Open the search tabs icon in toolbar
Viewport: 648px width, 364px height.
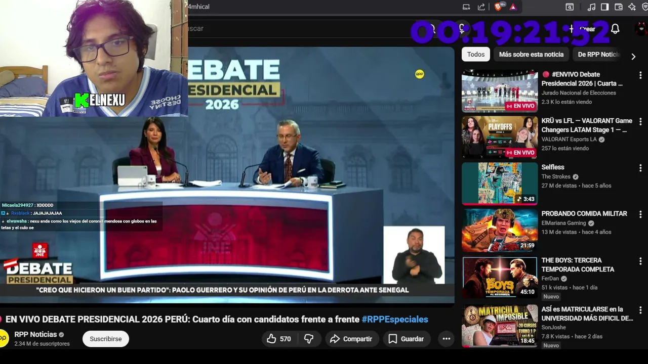(x=570, y=7)
